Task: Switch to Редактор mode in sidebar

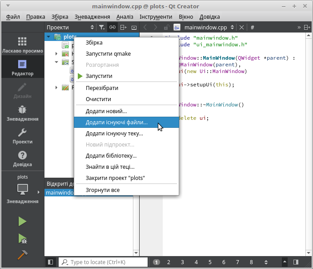Action: click(x=22, y=68)
